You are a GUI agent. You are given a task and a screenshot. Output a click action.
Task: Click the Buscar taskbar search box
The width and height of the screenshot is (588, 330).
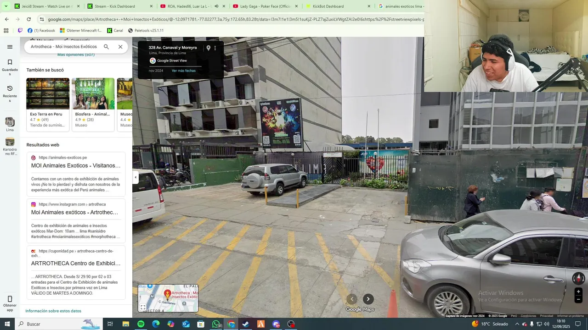click(59, 324)
